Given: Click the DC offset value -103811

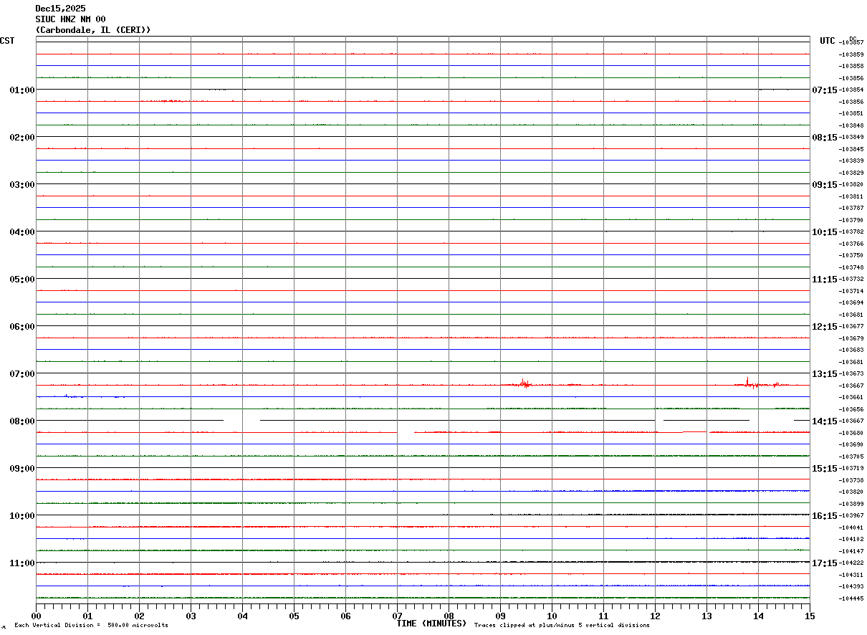Looking at the screenshot, I should click(x=851, y=196).
